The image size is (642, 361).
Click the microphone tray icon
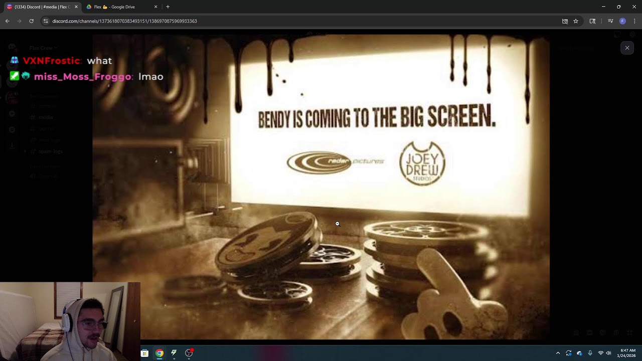coord(590,353)
